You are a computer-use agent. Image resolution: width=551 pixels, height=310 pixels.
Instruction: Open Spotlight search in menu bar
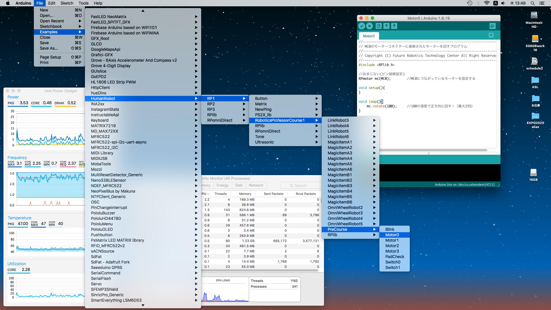tap(533, 3)
